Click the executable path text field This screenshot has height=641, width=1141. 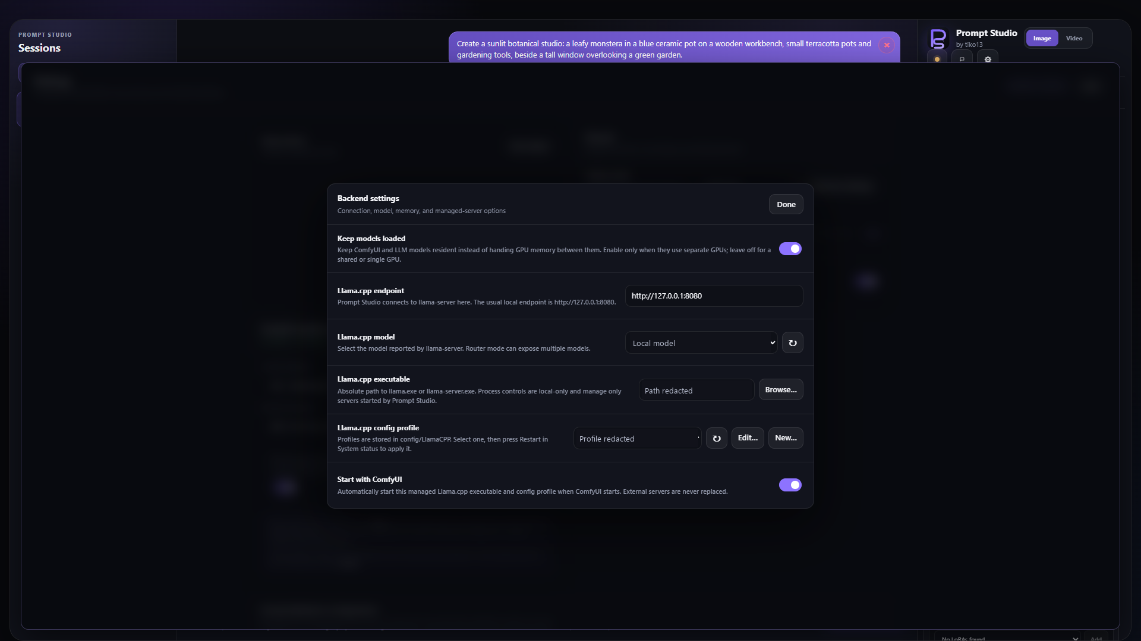click(696, 391)
